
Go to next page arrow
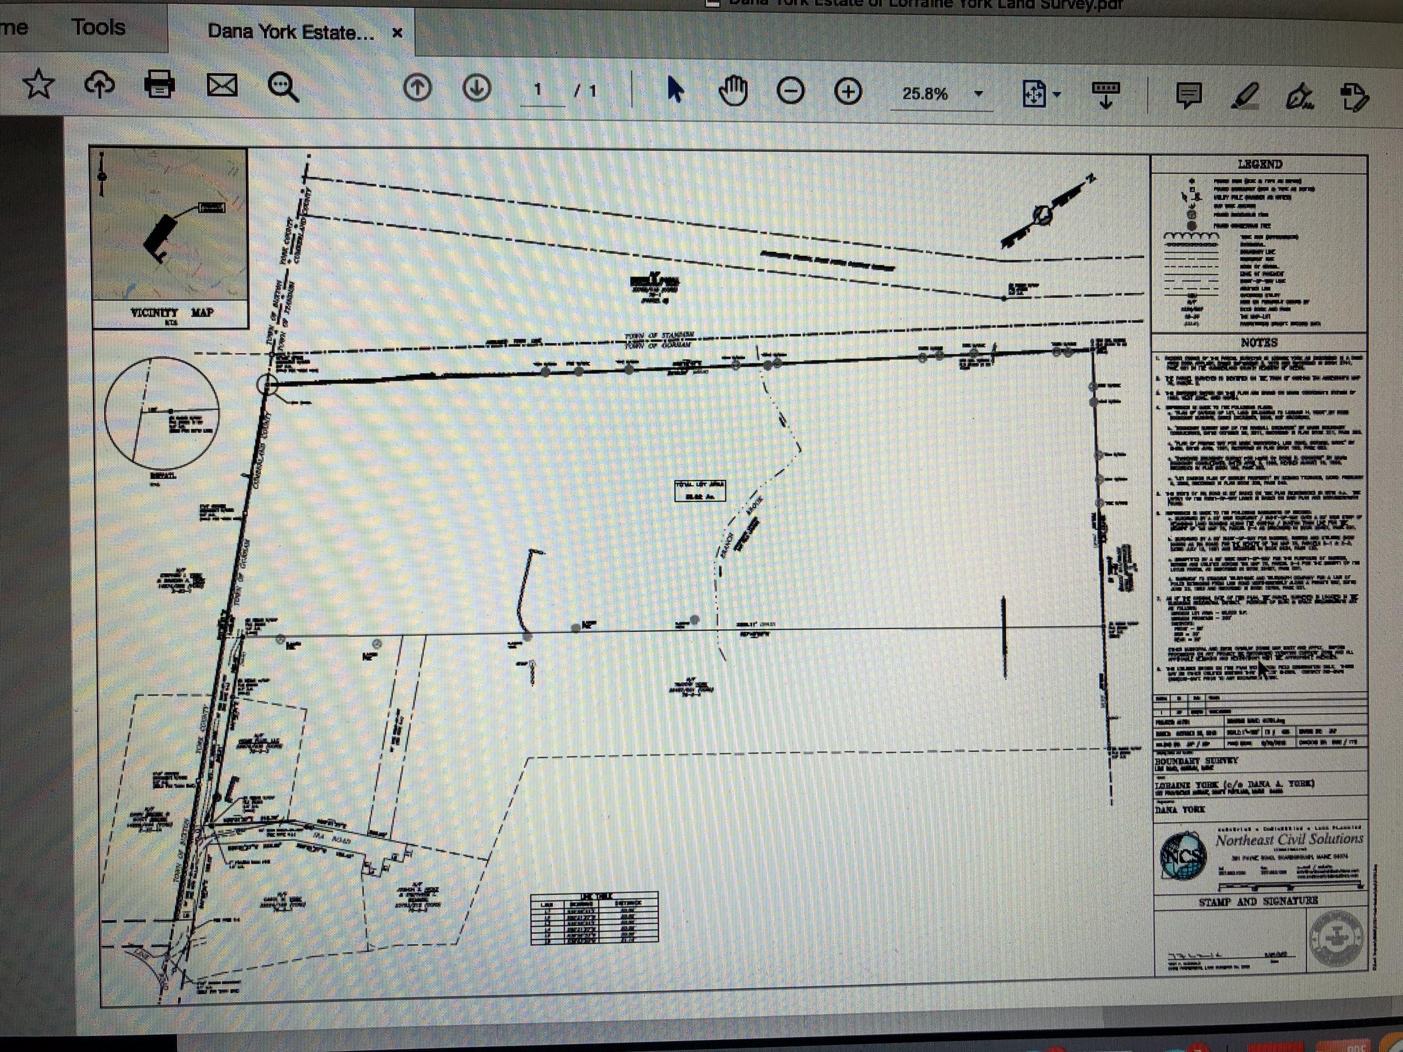point(477,88)
